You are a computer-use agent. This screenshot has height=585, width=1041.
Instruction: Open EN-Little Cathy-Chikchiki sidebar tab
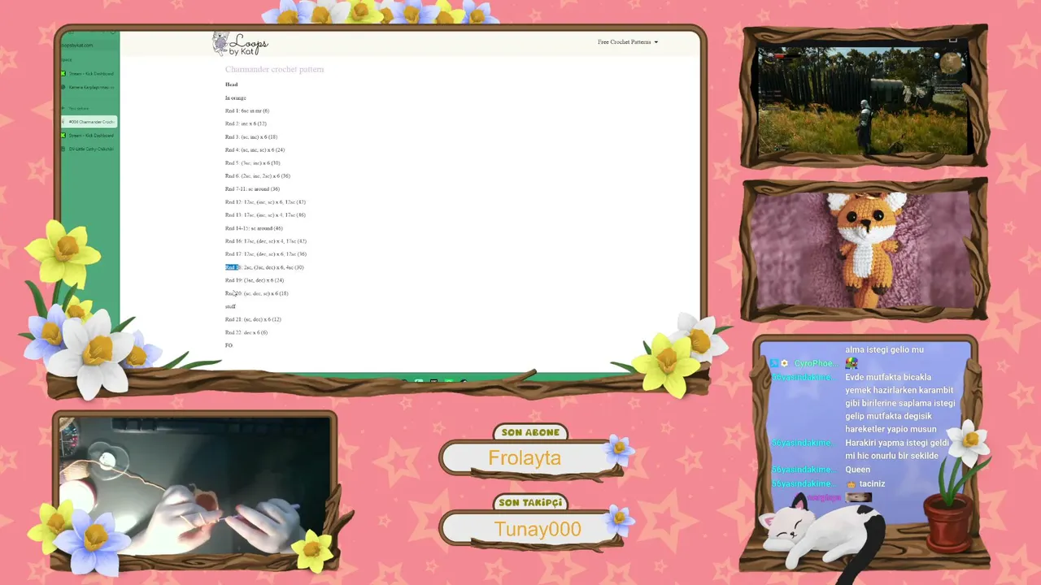90,149
